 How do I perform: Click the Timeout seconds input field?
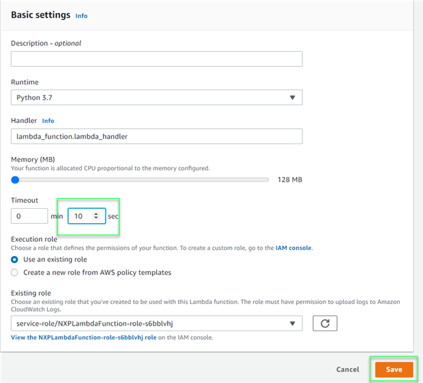point(81,216)
